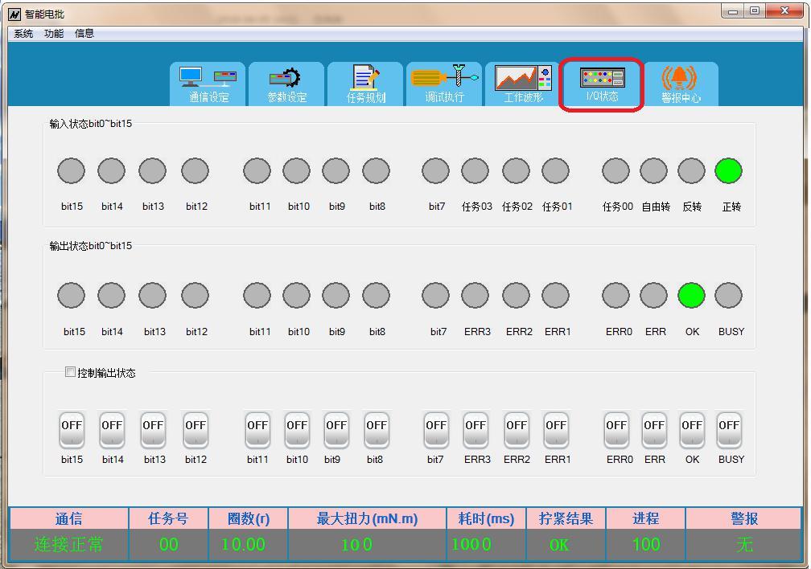Enable the 控制输出状态 checkbox

(x=70, y=372)
